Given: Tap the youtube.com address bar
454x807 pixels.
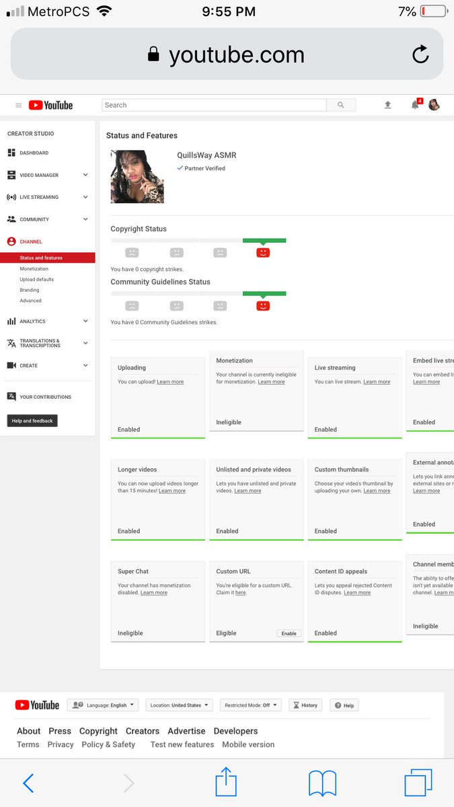Looking at the screenshot, I should (227, 54).
